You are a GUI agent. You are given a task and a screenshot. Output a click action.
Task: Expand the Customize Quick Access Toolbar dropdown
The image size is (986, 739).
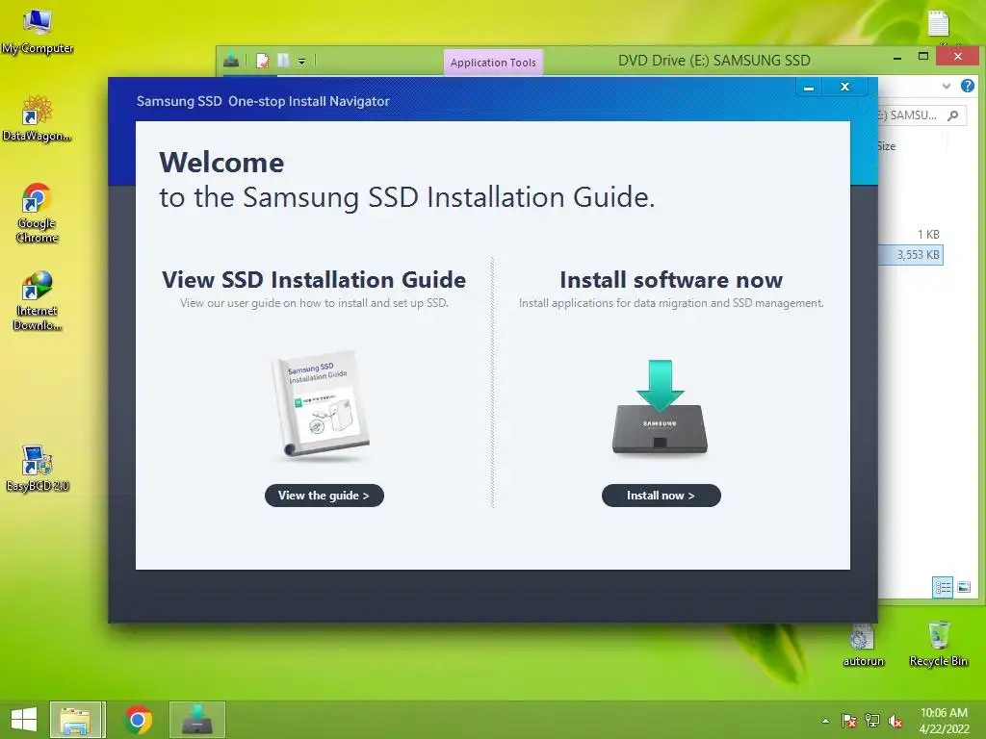coord(301,61)
